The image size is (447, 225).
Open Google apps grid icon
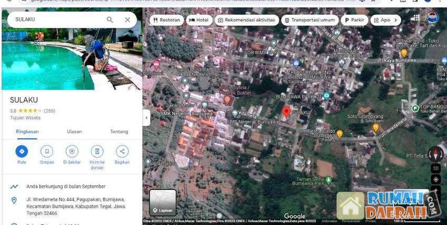[416, 18]
